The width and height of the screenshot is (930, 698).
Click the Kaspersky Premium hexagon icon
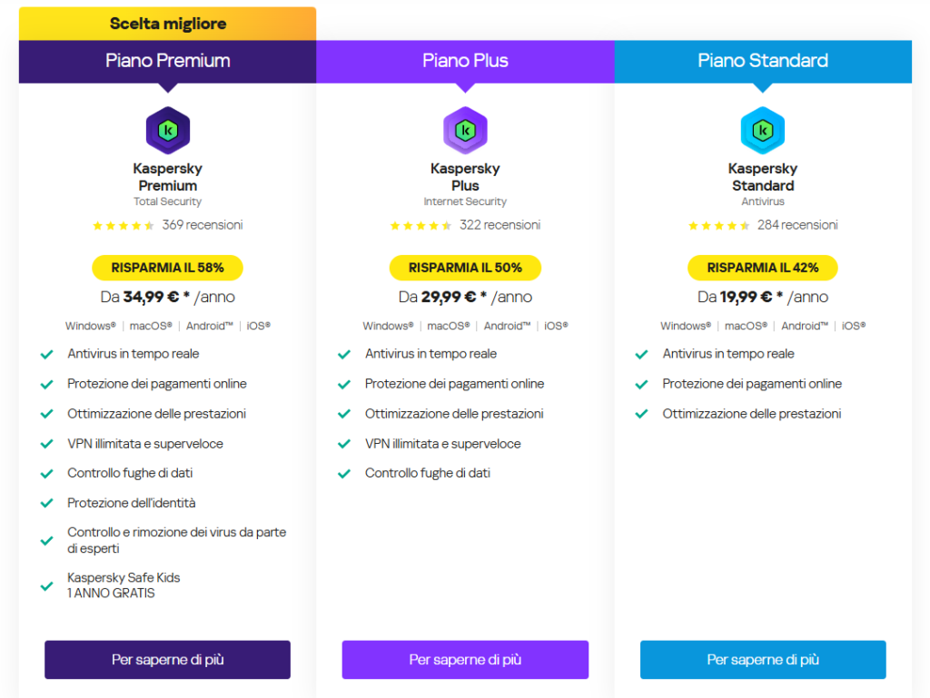pos(167,131)
